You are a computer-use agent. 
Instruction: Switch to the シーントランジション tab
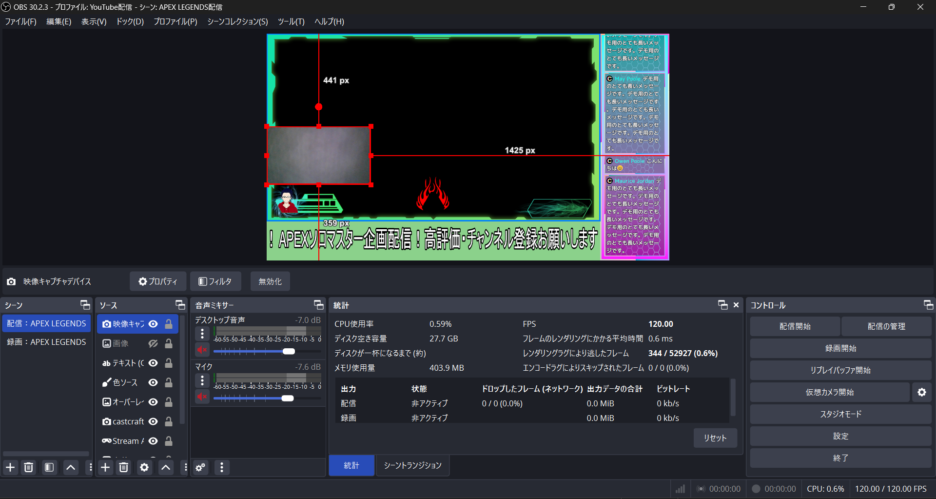pyautogui.click(x=412, y=465)
